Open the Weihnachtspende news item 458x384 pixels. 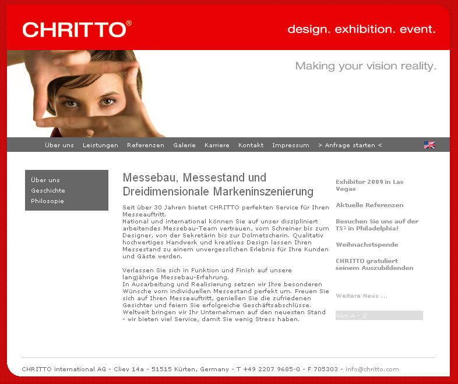click(367, 244)
